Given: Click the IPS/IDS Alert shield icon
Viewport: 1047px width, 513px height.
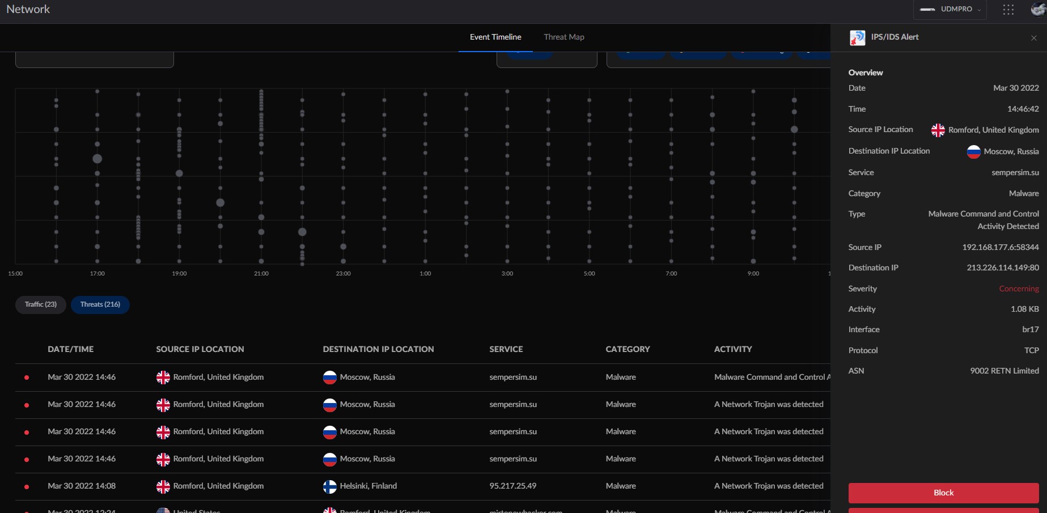Looking at the screenshot, I should pyautogui.click(x=857, y=38).
